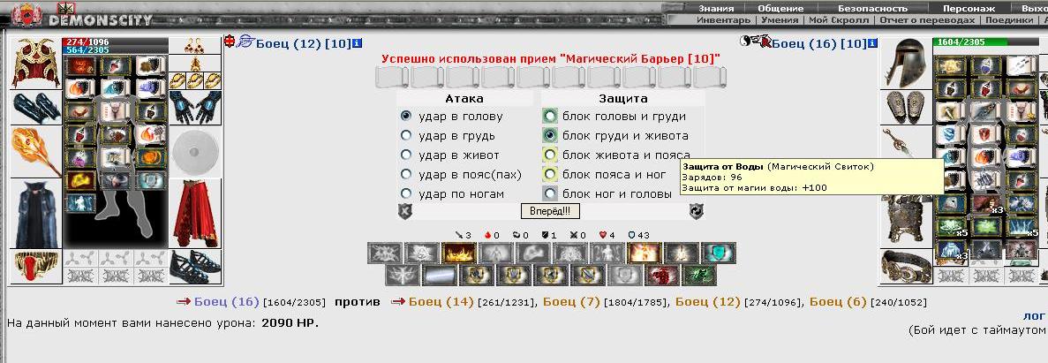Viewport: 1048px width, 363px height.
Task: Activate the green magic skill icon
Action: tap(697, 275)
